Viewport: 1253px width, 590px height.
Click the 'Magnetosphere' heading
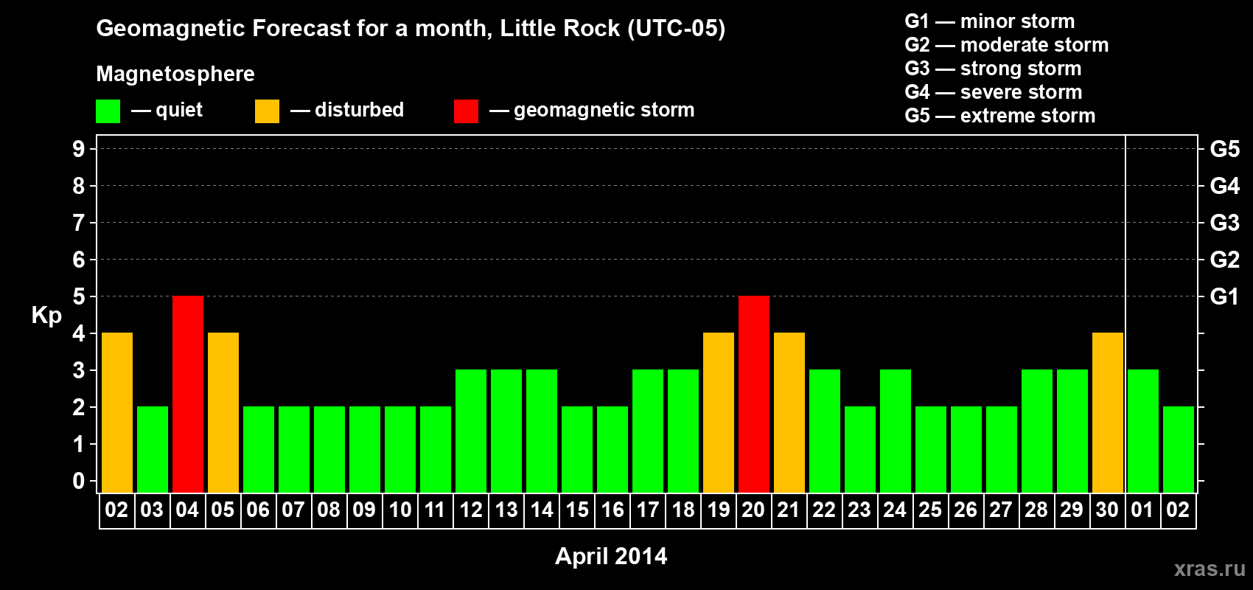point(175,74)
